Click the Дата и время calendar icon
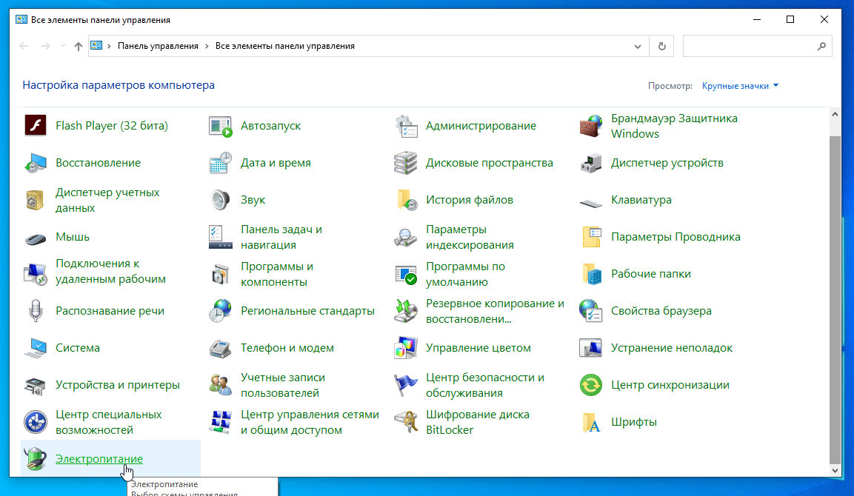 pyautogui.click(x=221, y=163)
